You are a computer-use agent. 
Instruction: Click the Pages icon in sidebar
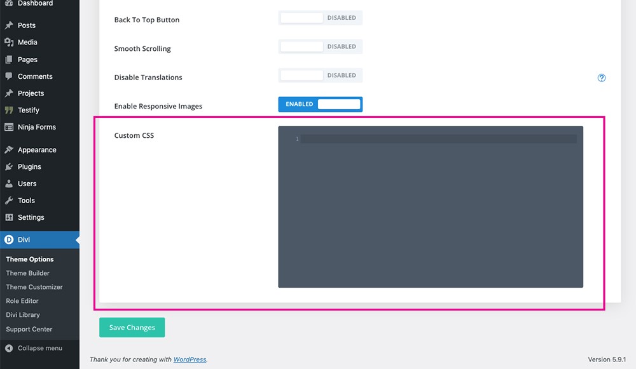click(x=9, y=60)
